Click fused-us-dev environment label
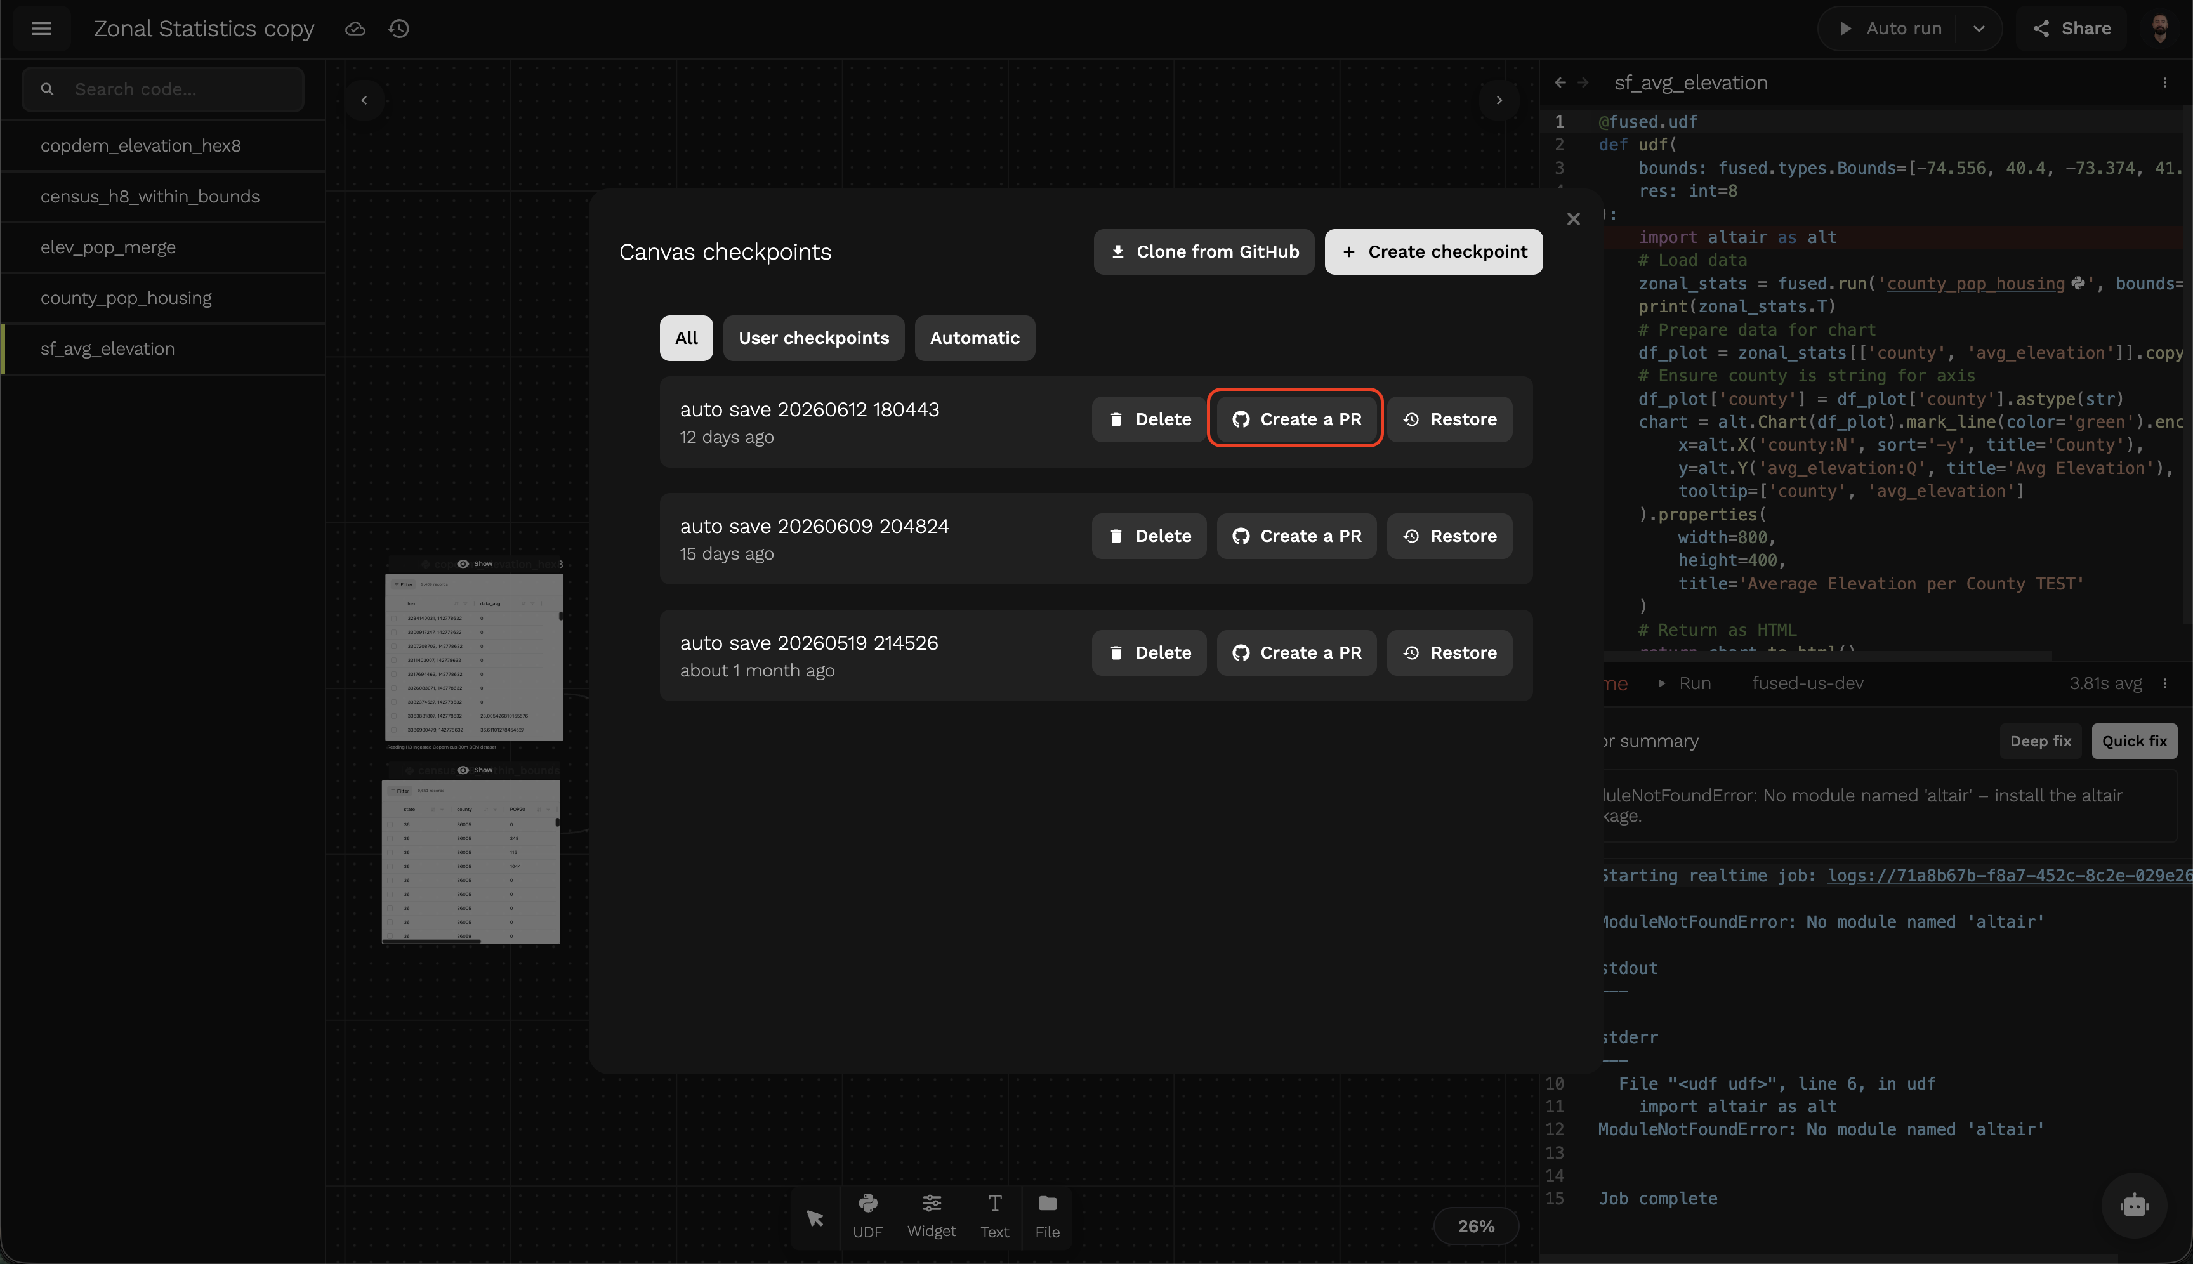The image size is (2193, 1264). pyautogui.click(x=1807, y=683)
